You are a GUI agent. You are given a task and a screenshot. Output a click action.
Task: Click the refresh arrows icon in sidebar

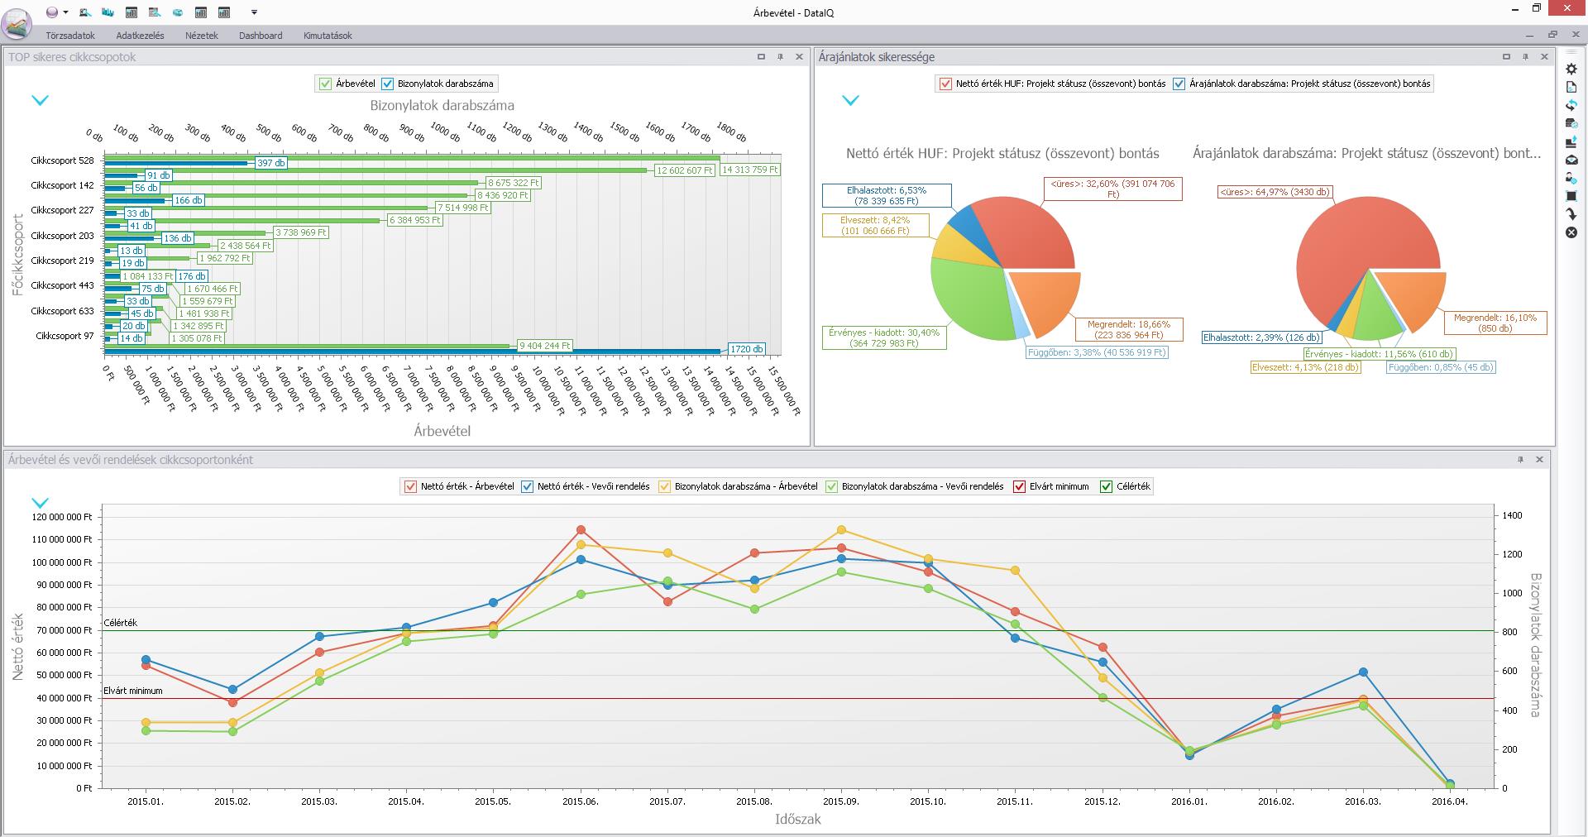1571,106
